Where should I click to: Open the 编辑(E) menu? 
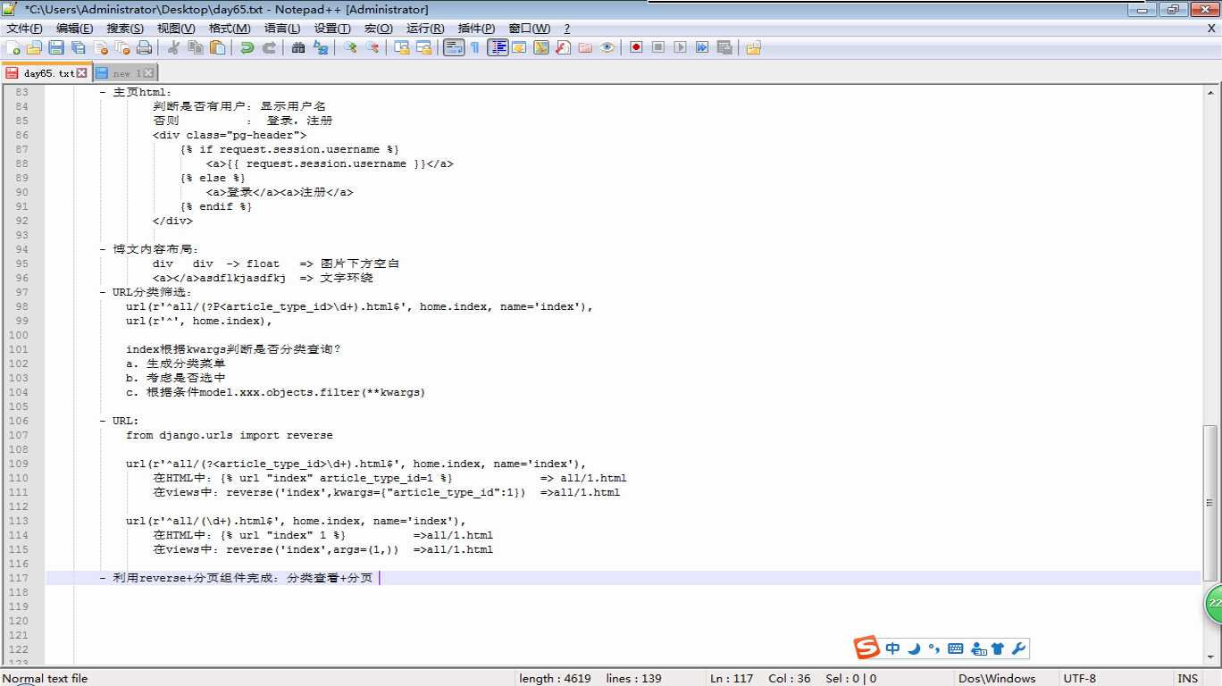pos(75,29)
